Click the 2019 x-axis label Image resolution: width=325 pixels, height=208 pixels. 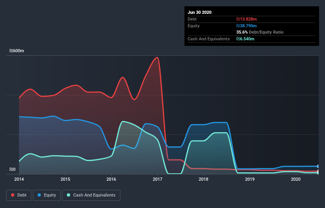[x=250, y=179]
